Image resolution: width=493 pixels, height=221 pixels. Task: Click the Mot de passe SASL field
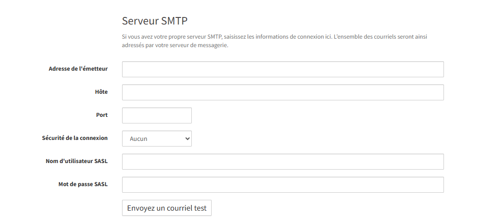283,185
